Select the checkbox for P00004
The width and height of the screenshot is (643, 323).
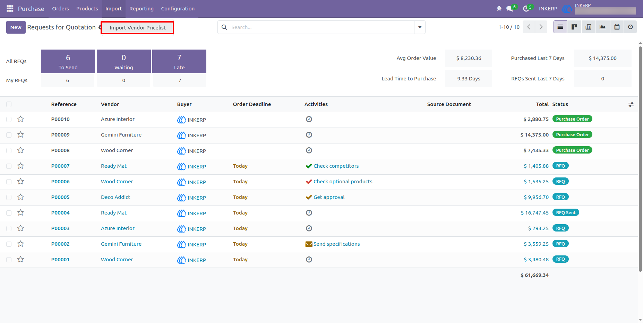9,213
